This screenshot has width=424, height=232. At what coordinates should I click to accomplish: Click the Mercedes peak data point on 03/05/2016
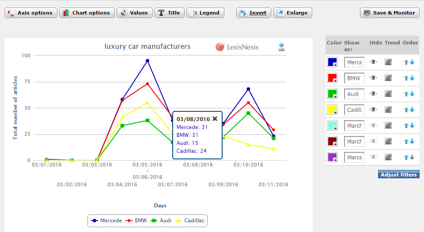click(148, 61)
